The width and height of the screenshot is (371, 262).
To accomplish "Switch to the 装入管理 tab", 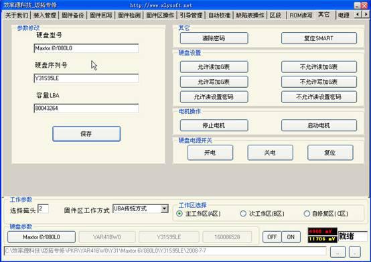I will pyautogui.click(x=45, y=15).
